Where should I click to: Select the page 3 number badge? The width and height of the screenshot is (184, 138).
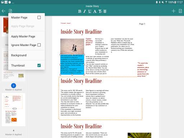[x=14, y=86]
